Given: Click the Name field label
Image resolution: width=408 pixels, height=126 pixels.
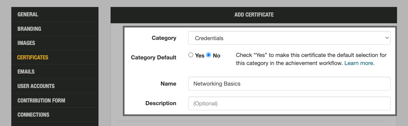Looking at the screenshot, I should 168,84.
